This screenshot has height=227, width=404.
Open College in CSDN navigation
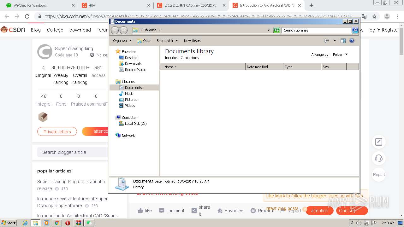pos(55,30)
